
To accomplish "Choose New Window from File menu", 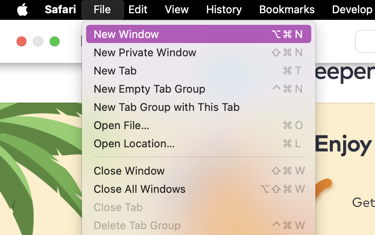I will pos(199,34).
